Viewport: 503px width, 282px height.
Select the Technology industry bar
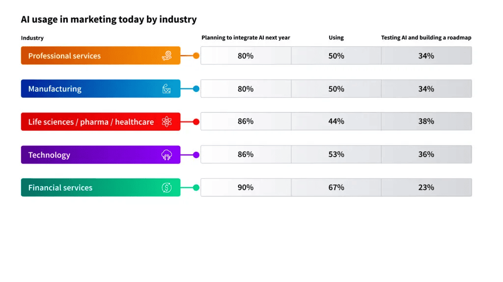point(101,155)
